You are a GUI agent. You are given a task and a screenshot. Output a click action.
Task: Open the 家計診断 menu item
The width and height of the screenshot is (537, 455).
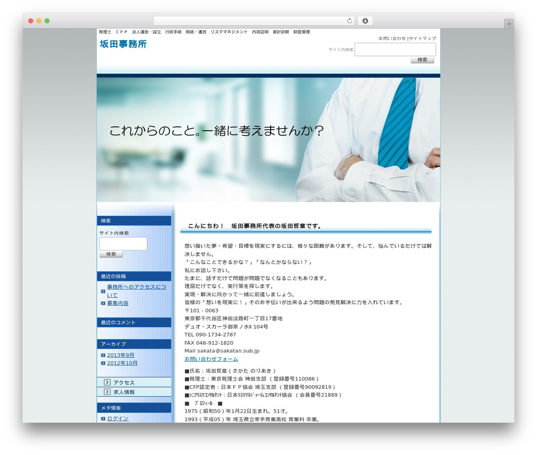point(281,32)
